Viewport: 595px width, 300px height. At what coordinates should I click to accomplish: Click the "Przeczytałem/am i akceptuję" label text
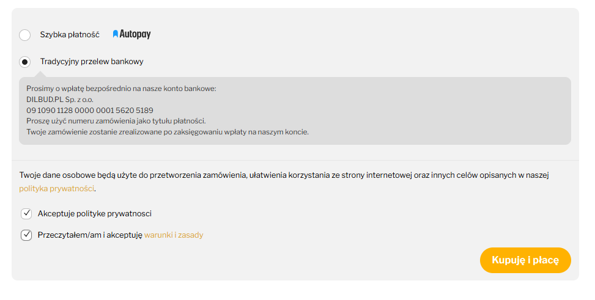coord(90,235)
